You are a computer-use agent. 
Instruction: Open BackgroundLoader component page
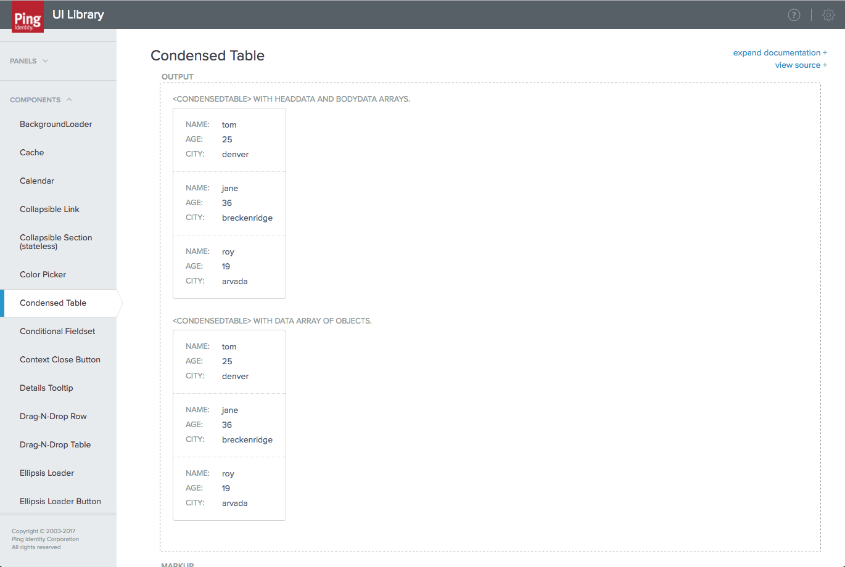tap(56, 124)
